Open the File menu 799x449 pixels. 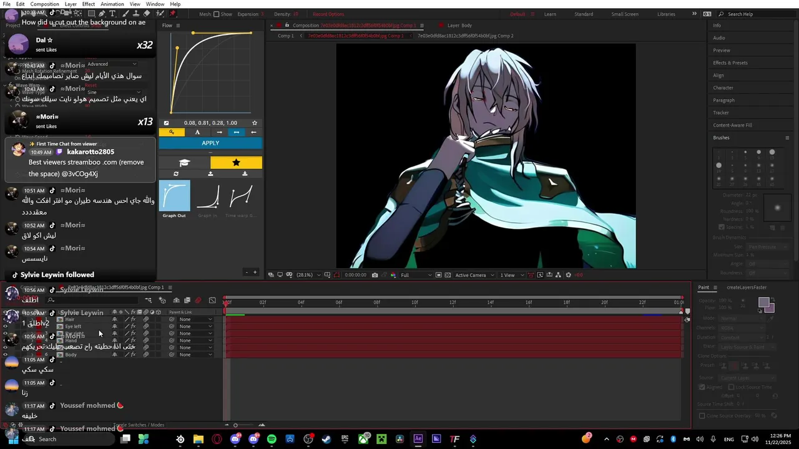[x=6, y=4]
